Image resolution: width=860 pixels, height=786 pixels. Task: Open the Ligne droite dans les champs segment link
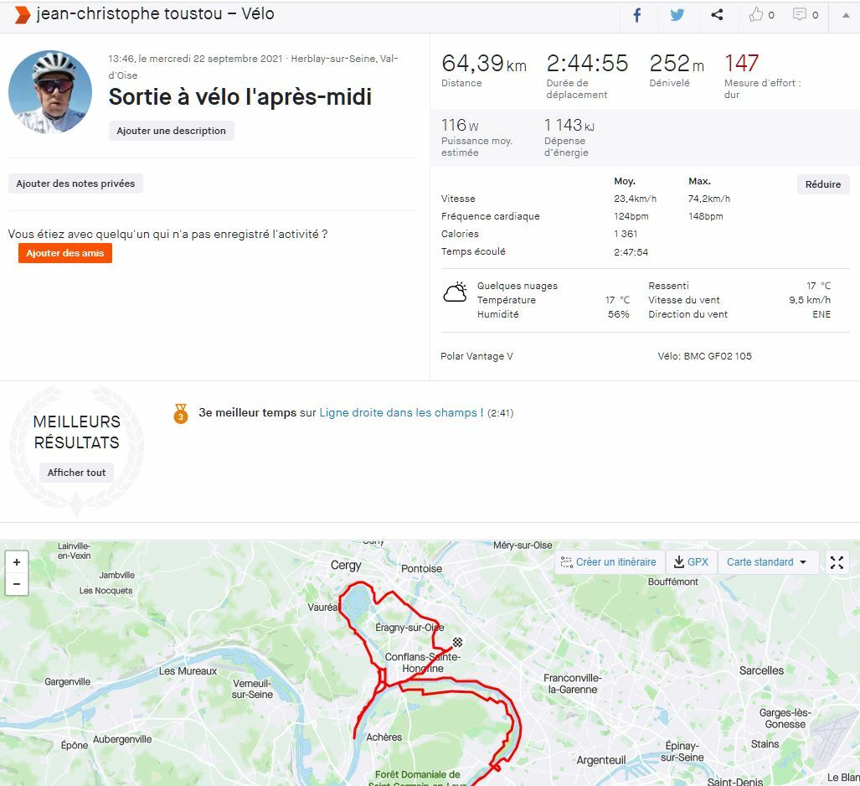401,413
